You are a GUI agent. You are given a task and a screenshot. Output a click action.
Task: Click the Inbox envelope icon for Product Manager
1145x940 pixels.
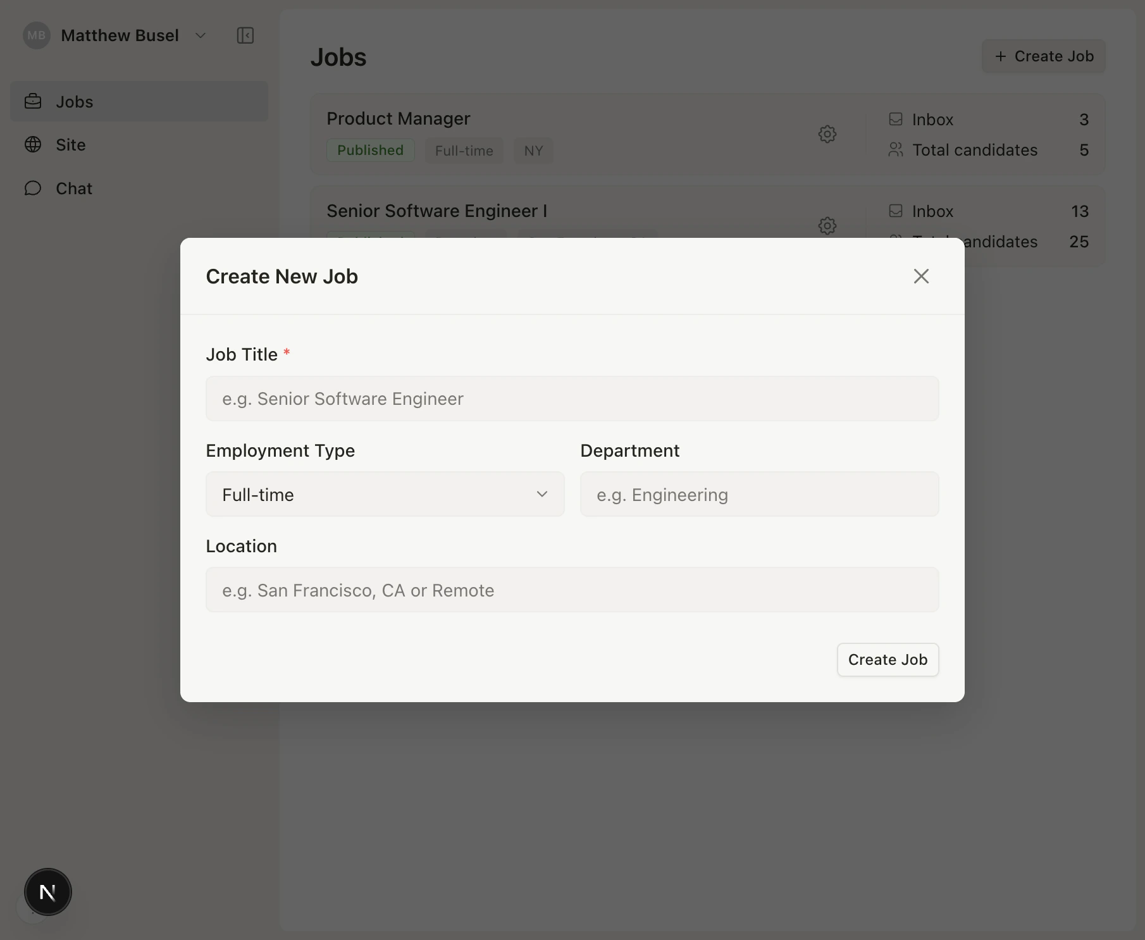tap(896, 119)
